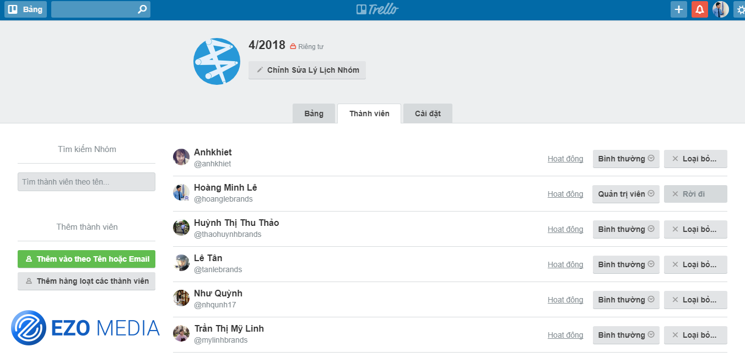Click Chỉnh Sửa Lý Lịch Nhóm button
This screenshot has width=745, height=357.
[307, 70]
